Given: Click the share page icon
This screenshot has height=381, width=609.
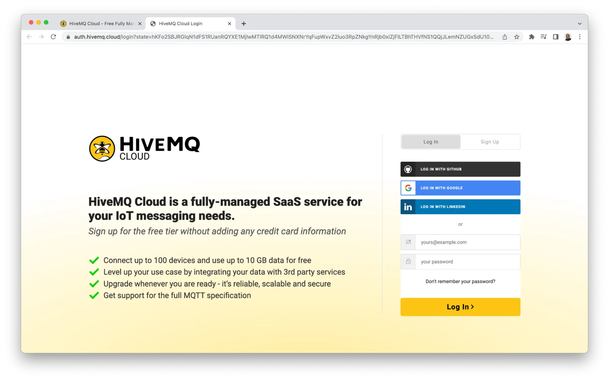Looking at the screenshot, I should [x=505, y=37].
